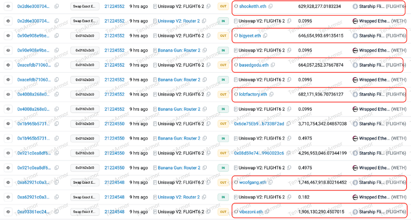Open the vibezoni.eth address link

coord(251,211)
